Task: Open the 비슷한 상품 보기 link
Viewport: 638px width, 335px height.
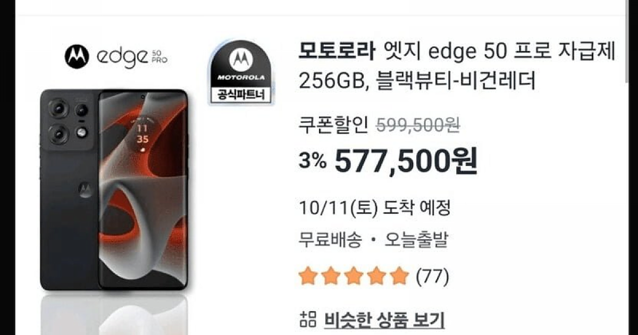Action: point(384,320)
